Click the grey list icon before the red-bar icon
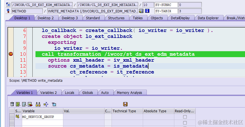Screen dimensions: 245x127 coord(24,104)
